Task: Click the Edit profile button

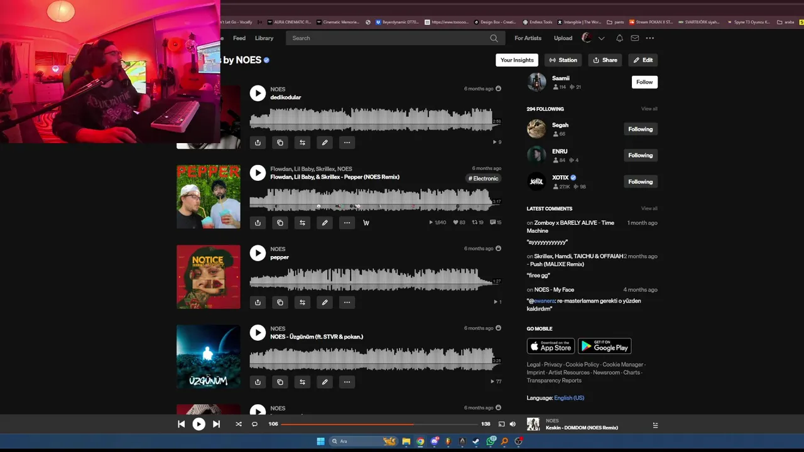Action: pos(643,60)
